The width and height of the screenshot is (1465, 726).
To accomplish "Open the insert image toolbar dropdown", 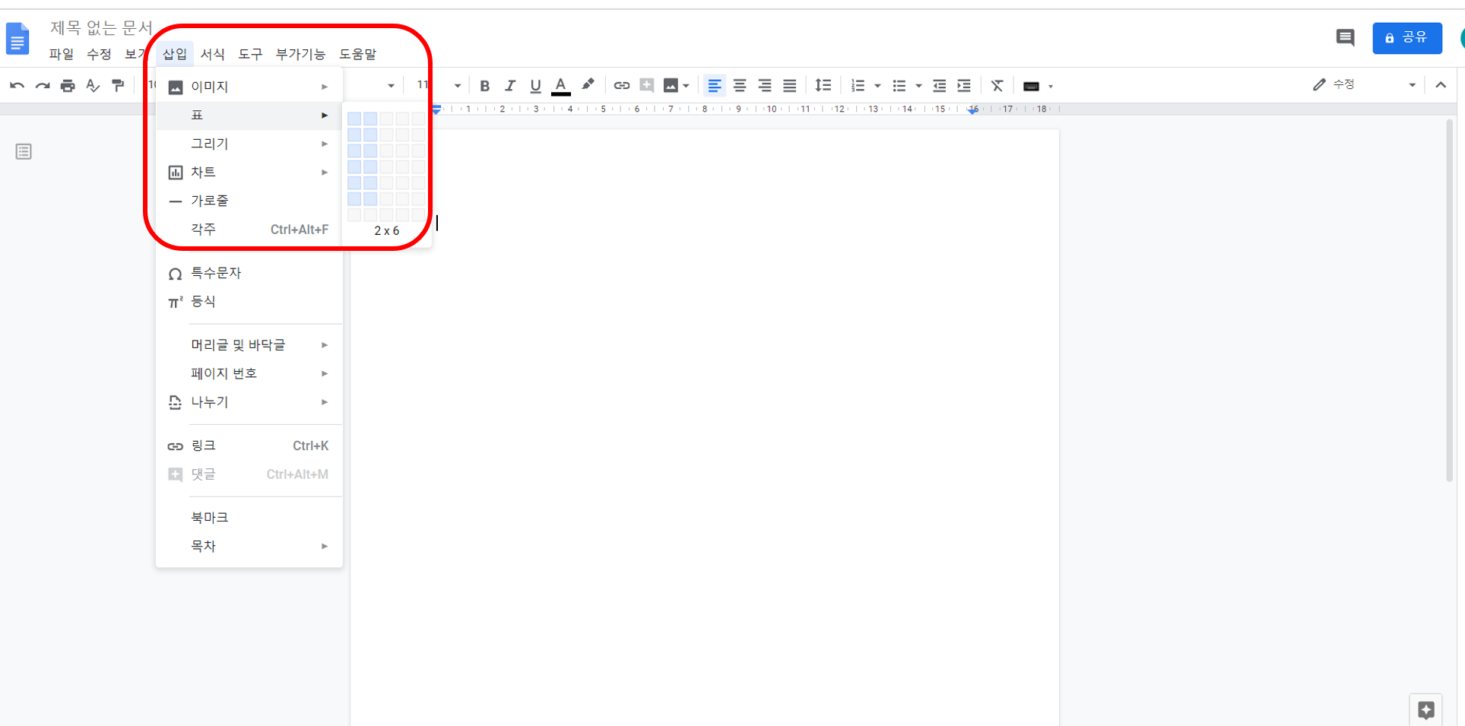I will click(x=676, y=86).
